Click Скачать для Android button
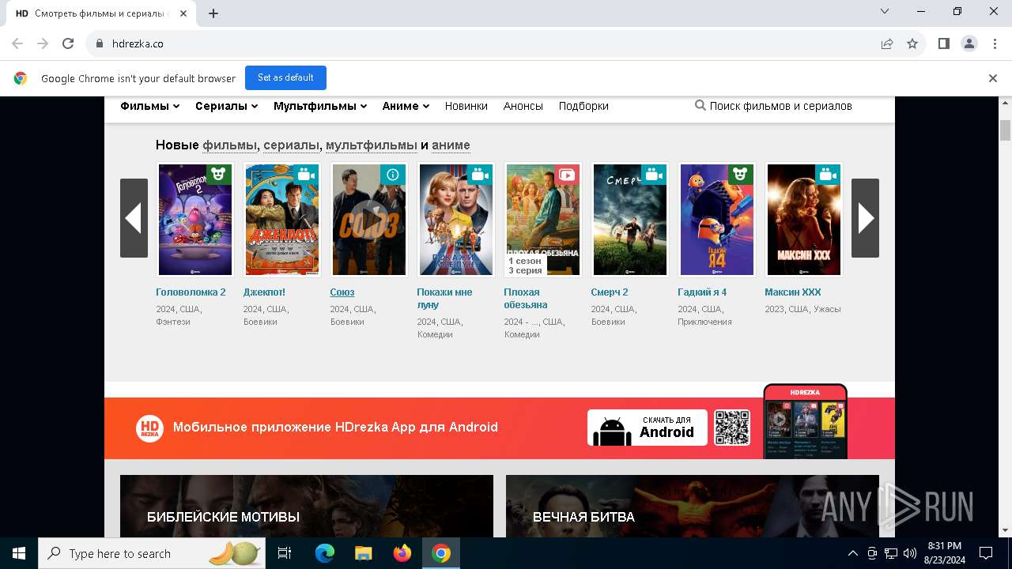The width and height of the screenshot is (1012, 569). pos(648,428)
